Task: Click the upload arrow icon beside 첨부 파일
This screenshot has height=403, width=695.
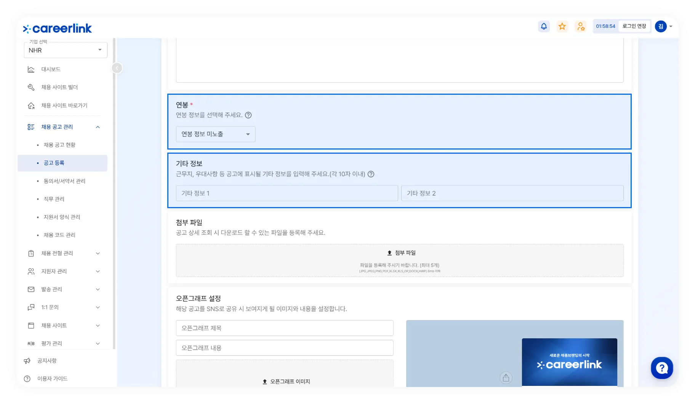Action: (389, 253)
